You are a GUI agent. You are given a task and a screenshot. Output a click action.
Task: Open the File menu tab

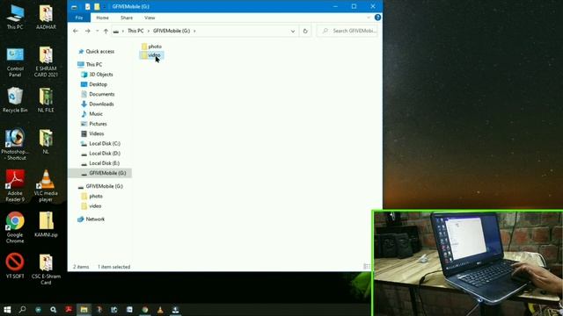pos(79,18)
